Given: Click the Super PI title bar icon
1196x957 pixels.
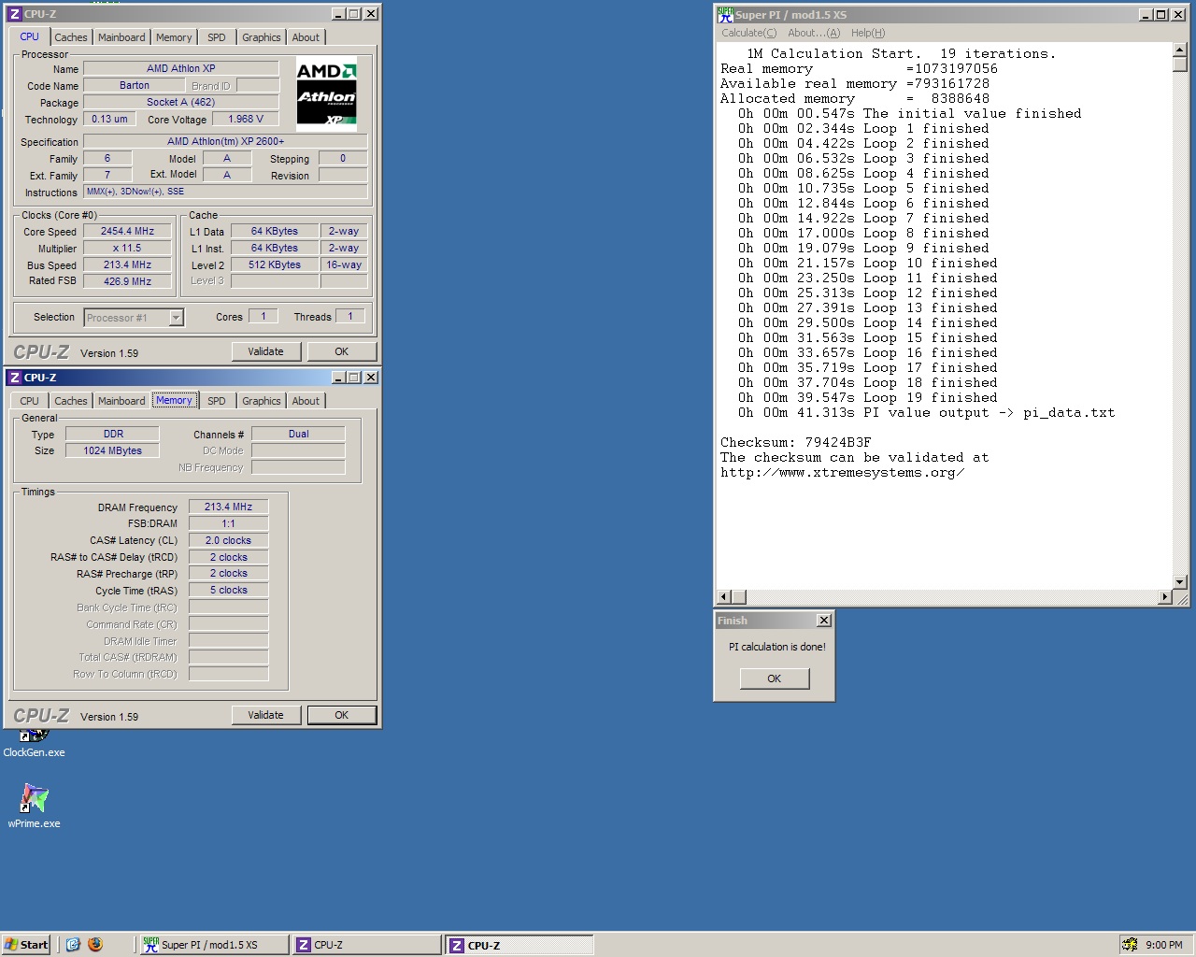Looking at the screenshot, I should click(725, 14).
